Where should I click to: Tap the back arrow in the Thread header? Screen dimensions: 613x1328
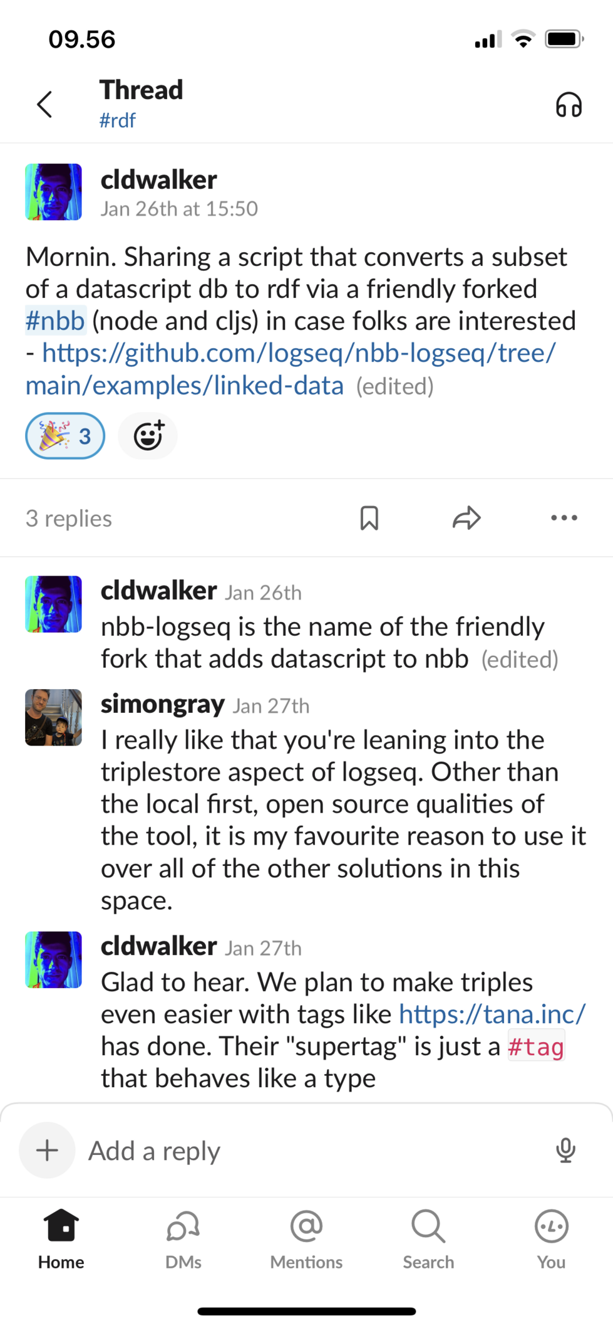pos(44,104)
